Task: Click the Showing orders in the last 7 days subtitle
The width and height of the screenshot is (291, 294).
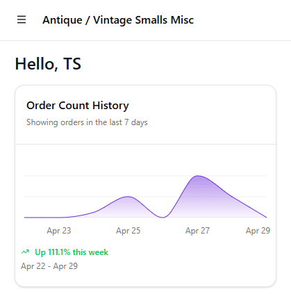Action: click(x=87, y=122)
